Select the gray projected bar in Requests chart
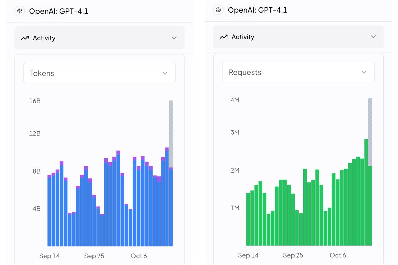This screenshot has width=398, height=265. tap(370, 132)
